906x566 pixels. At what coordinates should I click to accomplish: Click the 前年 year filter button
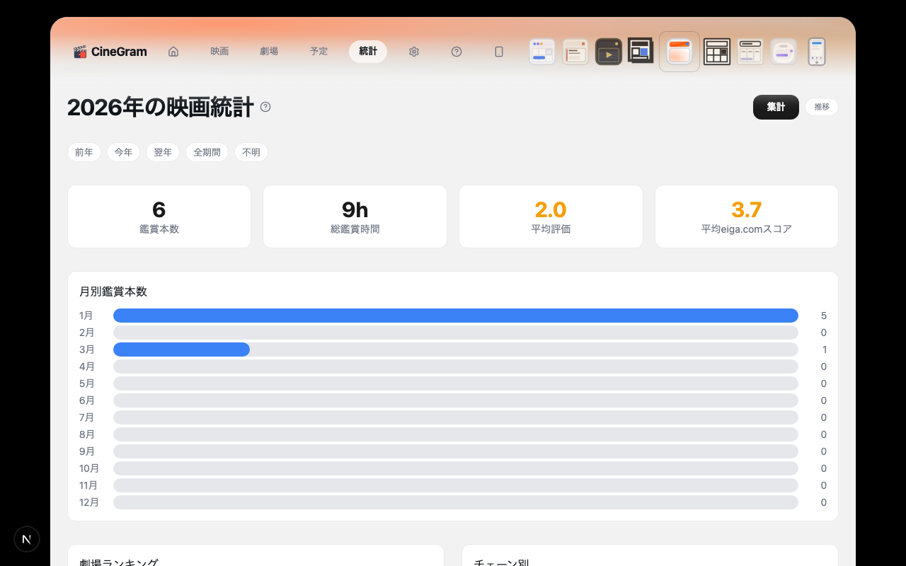click(x=84, y=152)
